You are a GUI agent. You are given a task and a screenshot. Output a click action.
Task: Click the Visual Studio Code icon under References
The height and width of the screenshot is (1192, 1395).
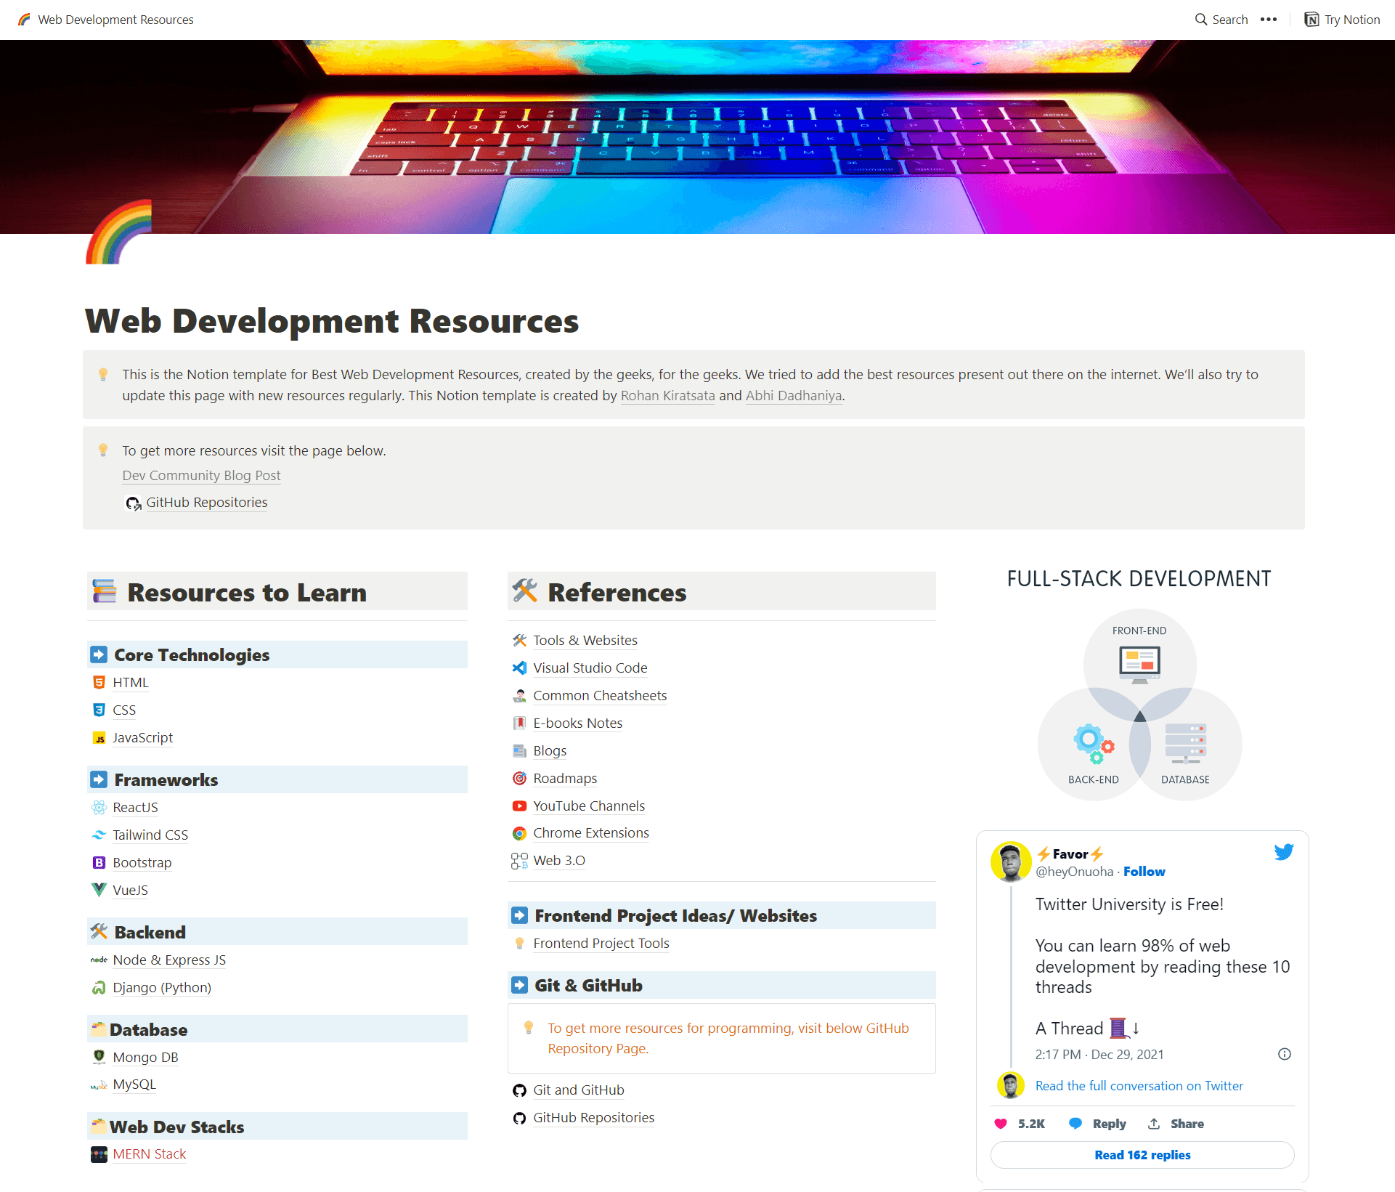pos(520,668)
